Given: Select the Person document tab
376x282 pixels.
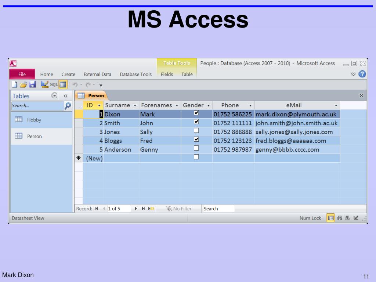Looking at the screenshot, I should [x=91, y=96].
